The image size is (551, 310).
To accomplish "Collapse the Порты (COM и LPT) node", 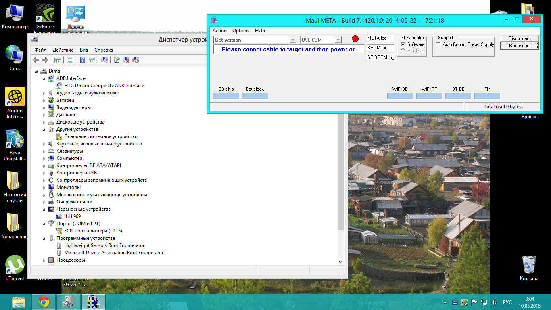I will click(45, 224).
